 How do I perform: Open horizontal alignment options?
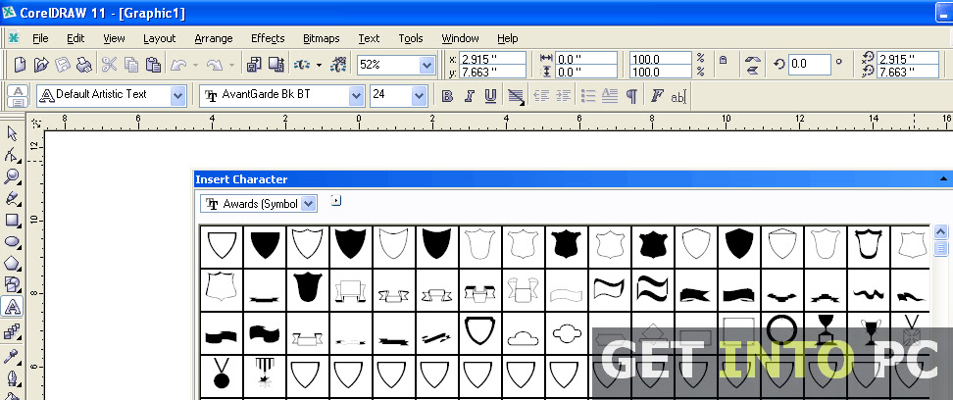[x=516, y=96]
